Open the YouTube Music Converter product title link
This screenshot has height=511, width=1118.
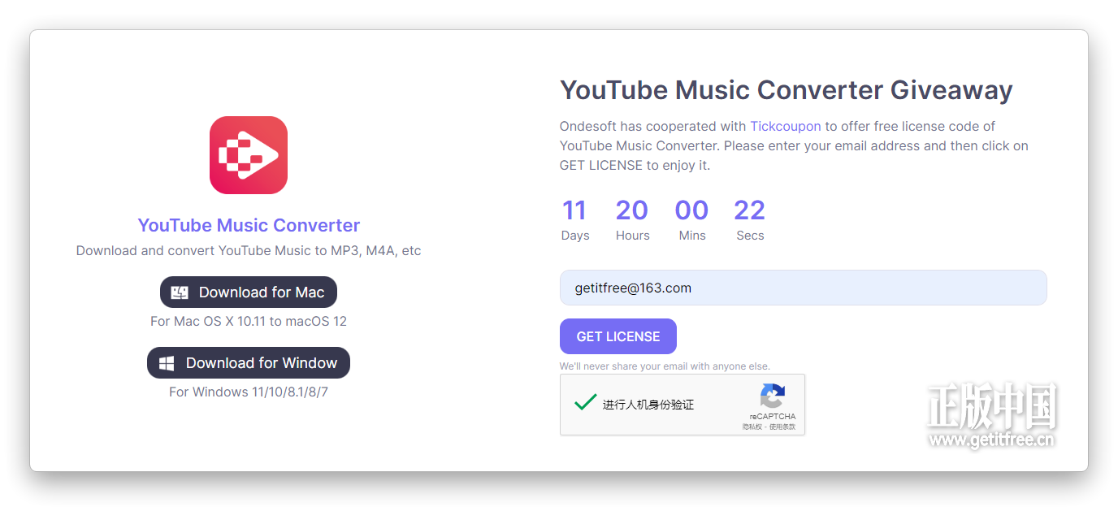[x=249, y=226]
